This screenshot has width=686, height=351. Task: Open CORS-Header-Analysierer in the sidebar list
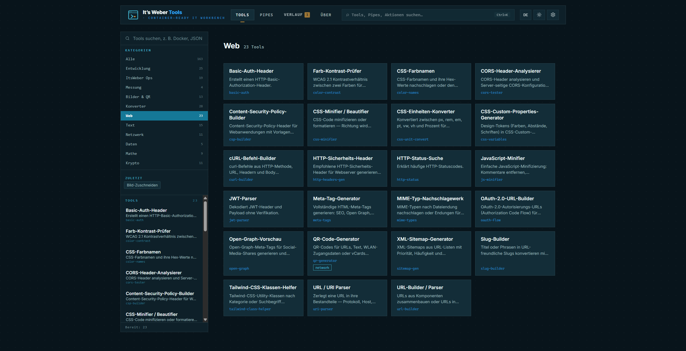[162, 277]
